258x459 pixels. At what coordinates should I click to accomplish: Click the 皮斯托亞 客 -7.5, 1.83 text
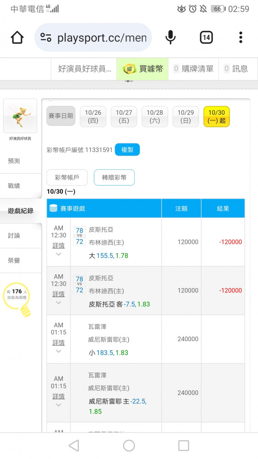(119, 304)
